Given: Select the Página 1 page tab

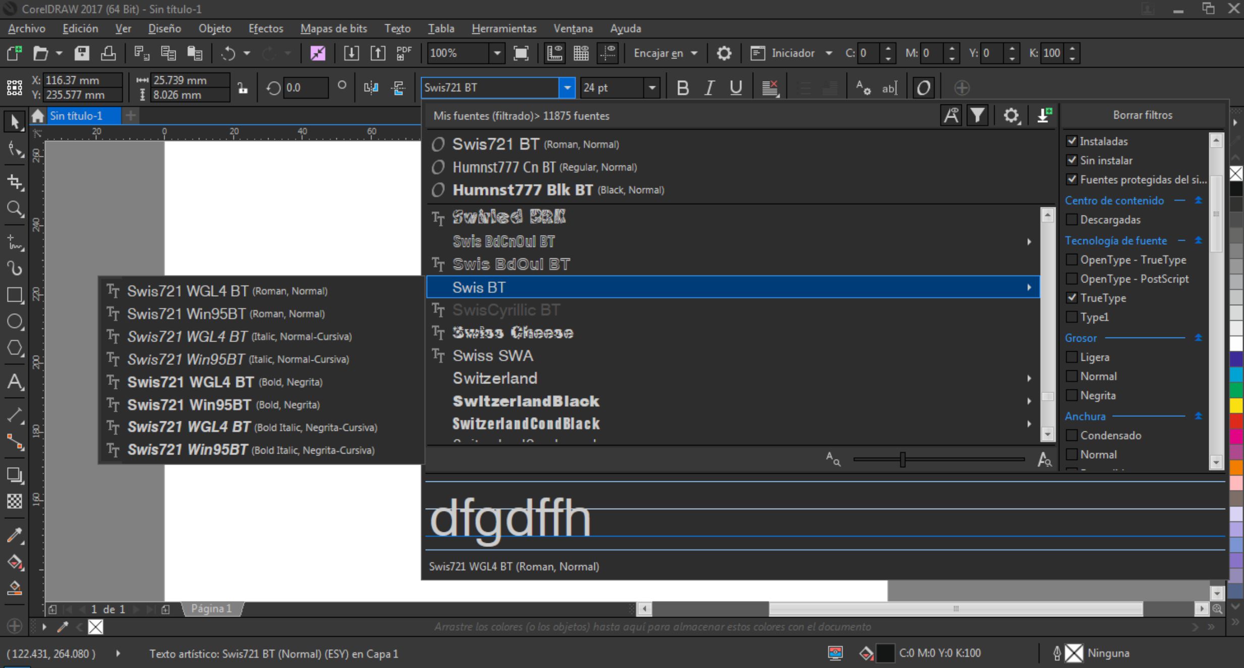Looking at the screenshot, I should click(x=211, y=608).
